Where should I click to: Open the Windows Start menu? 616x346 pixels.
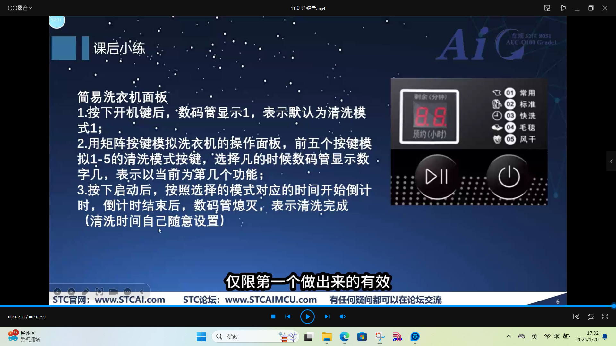coord(201,336)
